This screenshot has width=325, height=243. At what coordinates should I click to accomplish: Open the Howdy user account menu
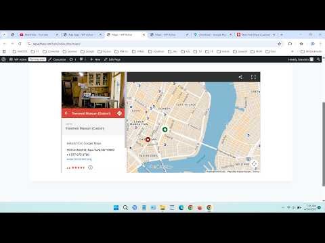point(301,59)
